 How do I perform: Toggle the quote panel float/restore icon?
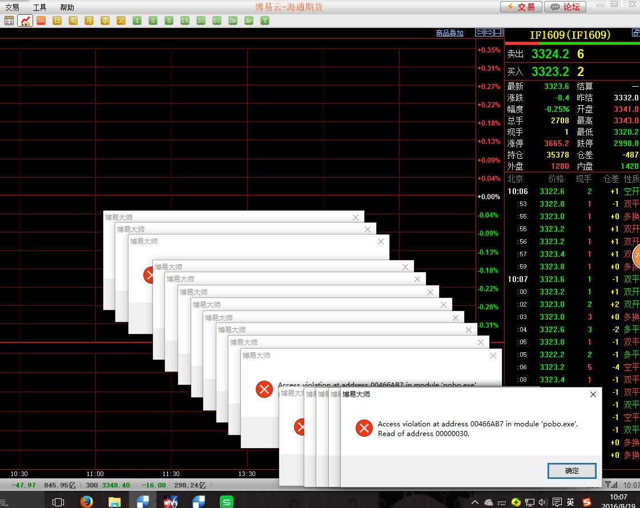tap(635, 33)
